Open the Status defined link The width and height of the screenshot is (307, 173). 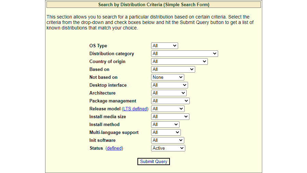tap(114, 148)
